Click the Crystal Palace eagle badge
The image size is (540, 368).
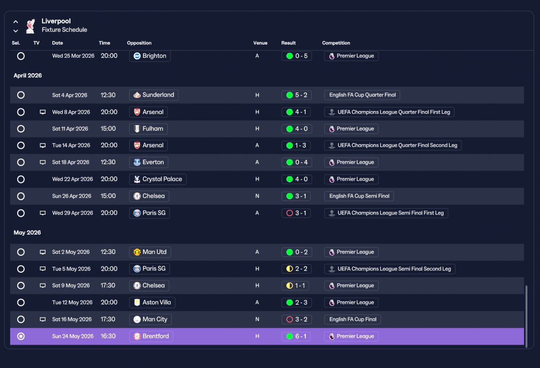[137, 179]
